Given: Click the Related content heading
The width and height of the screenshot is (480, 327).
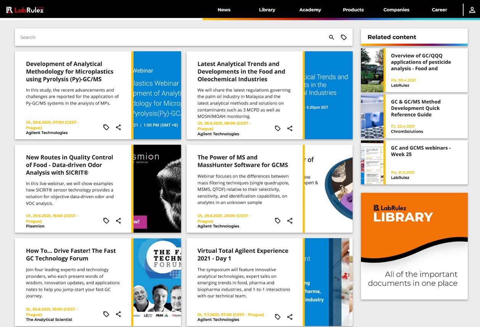Looking at the screenshot, I should (392, 37).
